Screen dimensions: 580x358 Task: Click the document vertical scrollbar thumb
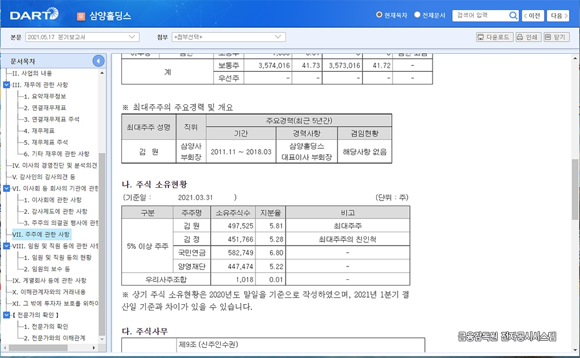point(575,189)
